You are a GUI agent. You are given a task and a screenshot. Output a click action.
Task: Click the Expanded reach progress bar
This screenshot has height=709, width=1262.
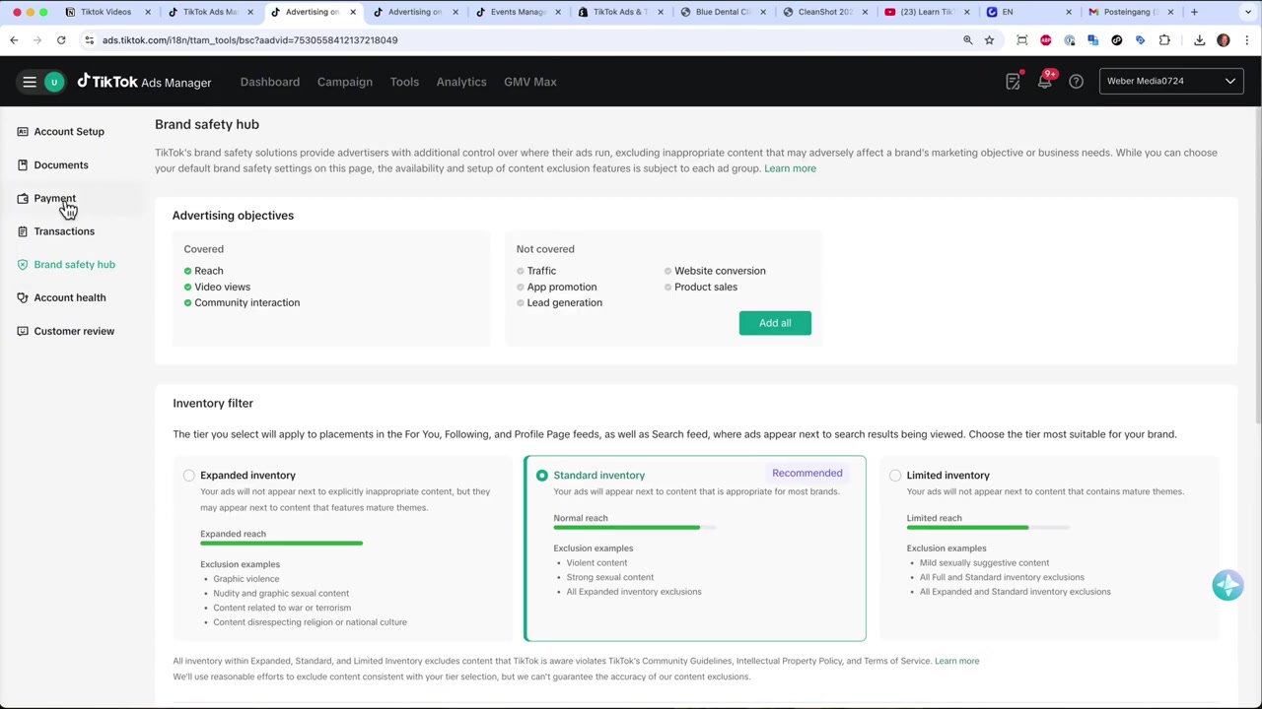click(x=281, y=543)
